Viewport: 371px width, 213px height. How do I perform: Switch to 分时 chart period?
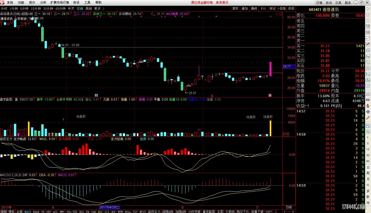(x=4, y=9)
